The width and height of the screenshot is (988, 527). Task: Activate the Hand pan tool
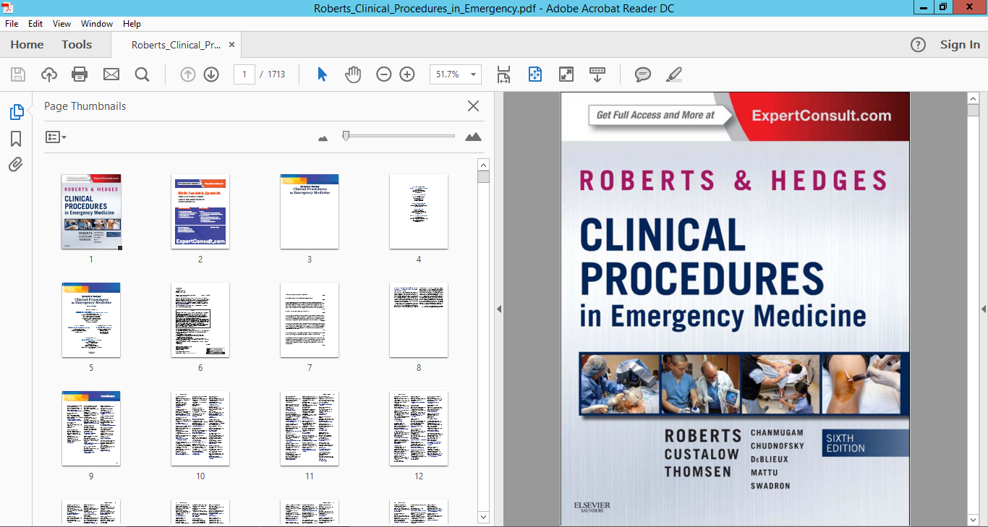[x=352, y=74]
